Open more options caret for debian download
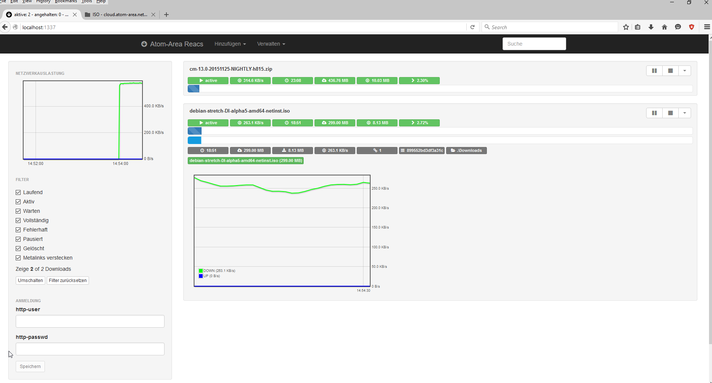Viewport: 712px width, 383px height. tap(684, 113)
